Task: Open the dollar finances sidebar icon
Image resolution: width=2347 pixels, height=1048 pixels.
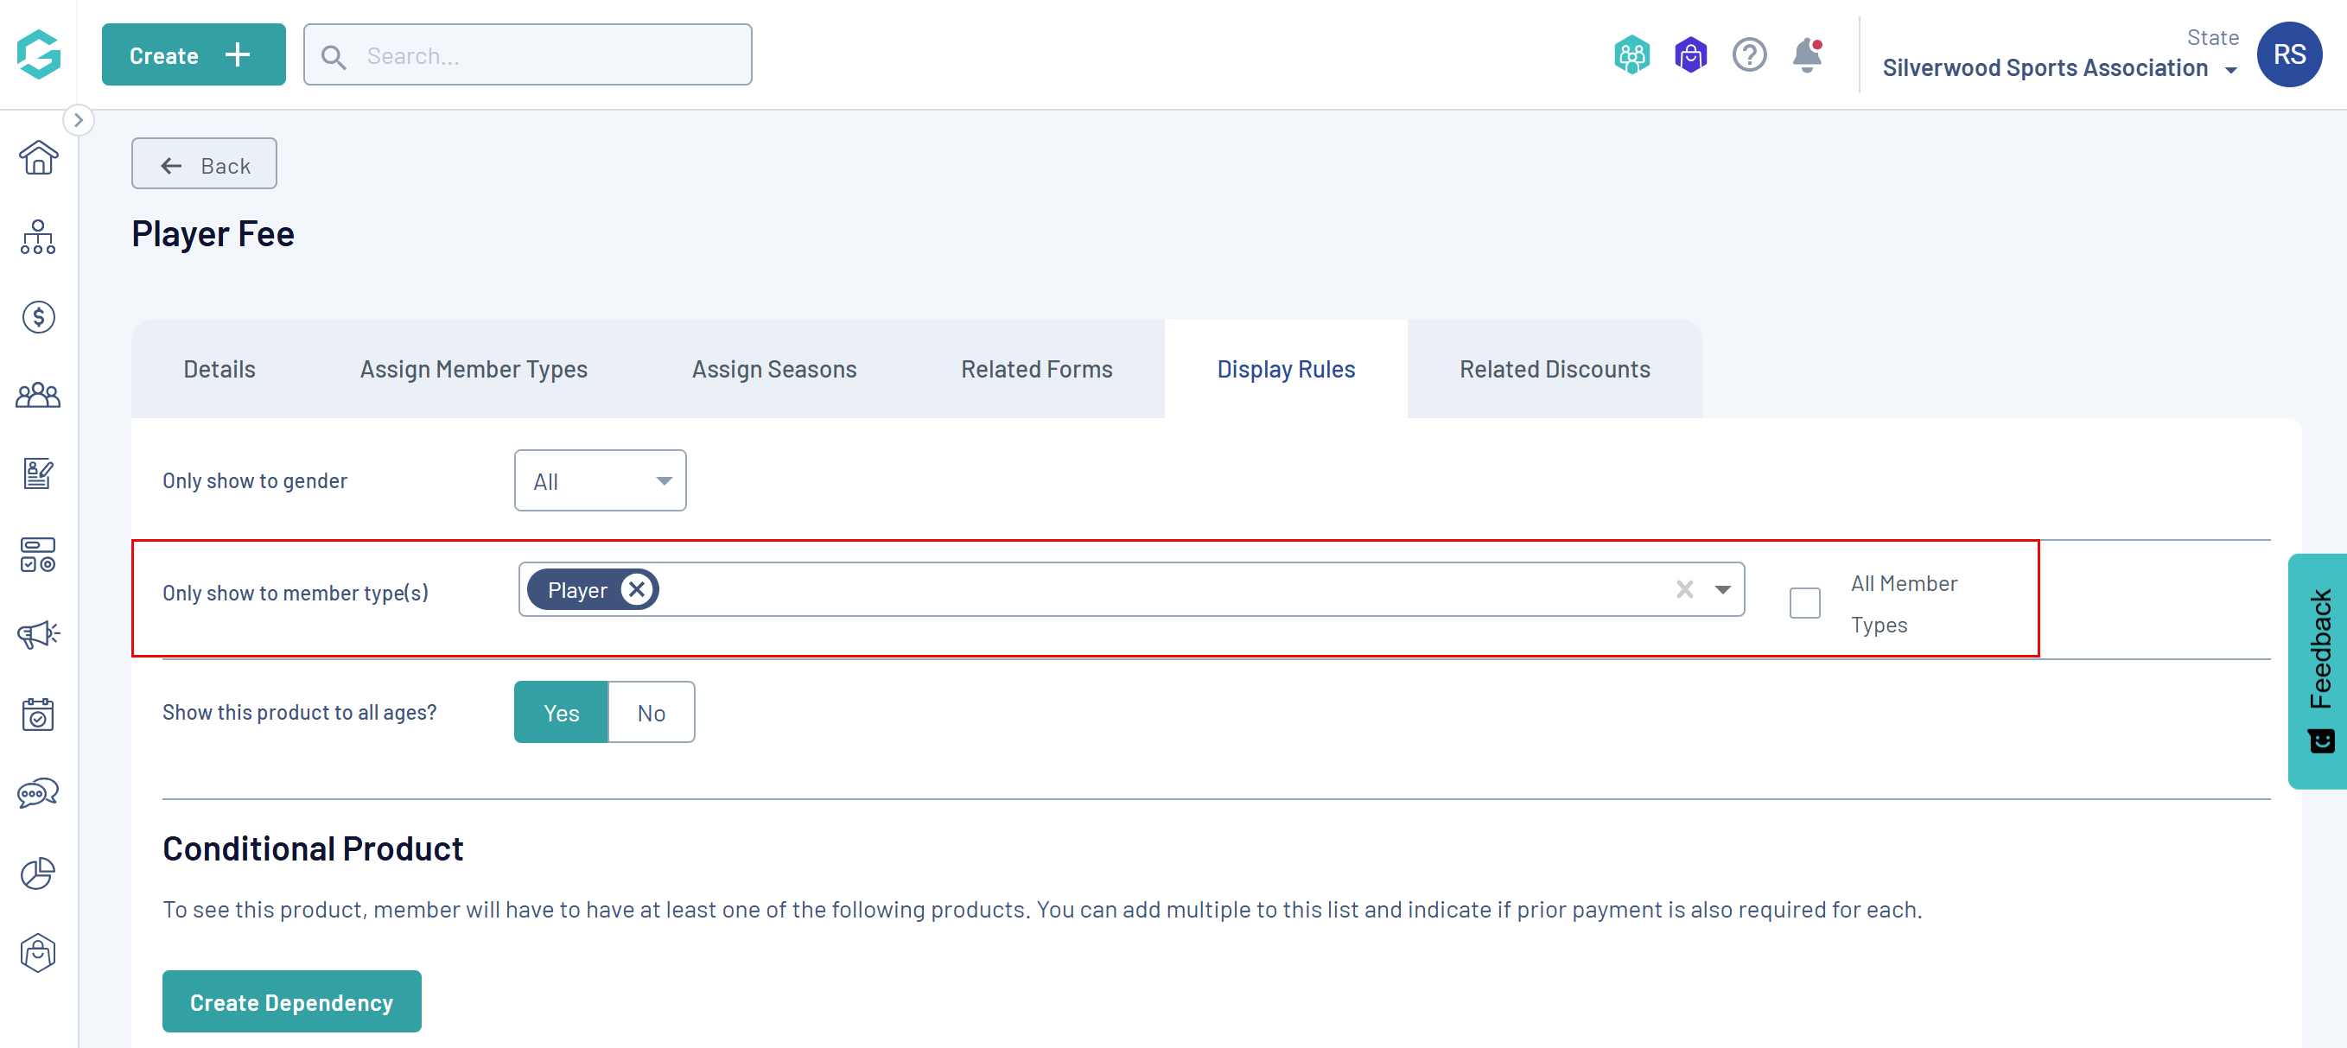Action: pos(38,316)
